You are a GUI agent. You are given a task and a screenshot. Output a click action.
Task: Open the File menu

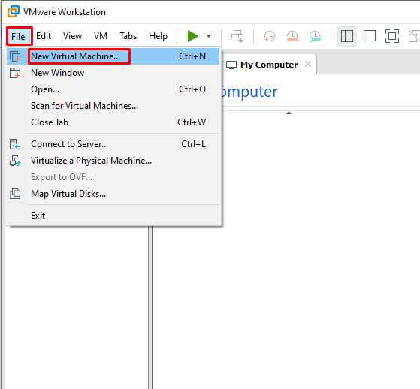pyautogui.click(x=18, y=36)
